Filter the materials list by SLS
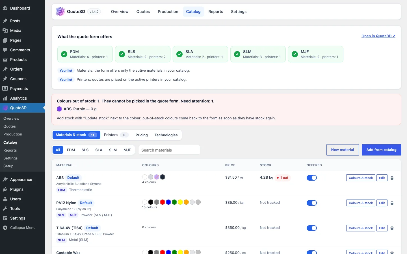407x254 pixels. (85, 150)
